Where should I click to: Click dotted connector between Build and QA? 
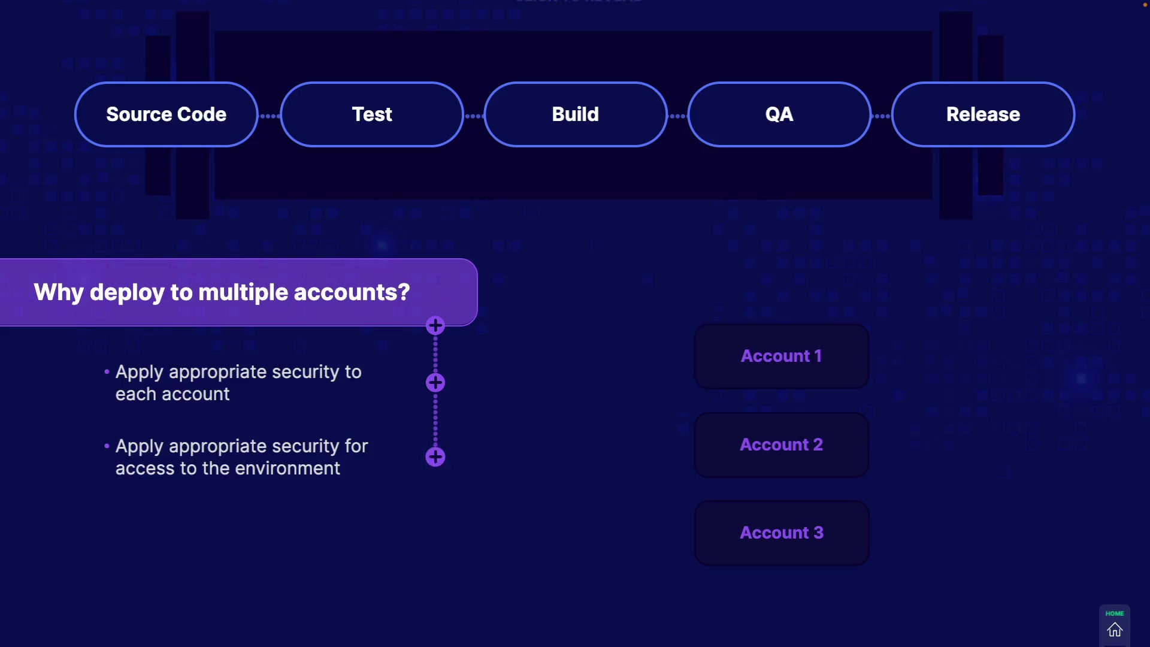677,116
